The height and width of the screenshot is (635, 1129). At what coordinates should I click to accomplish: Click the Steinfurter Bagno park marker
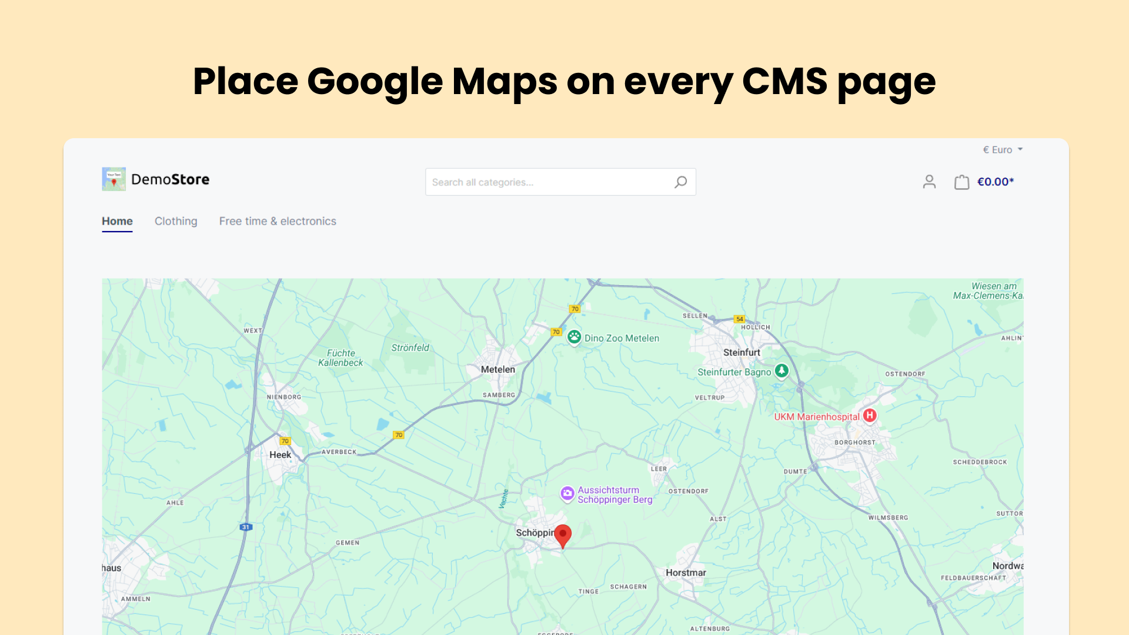781,371
